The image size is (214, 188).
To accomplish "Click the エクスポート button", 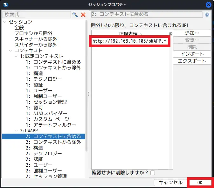I will [192, 61].
